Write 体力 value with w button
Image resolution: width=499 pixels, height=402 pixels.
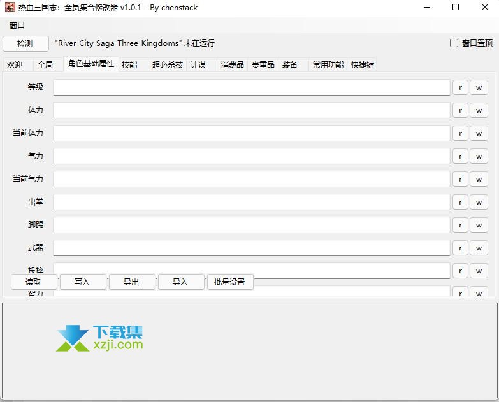coord(479,110)
